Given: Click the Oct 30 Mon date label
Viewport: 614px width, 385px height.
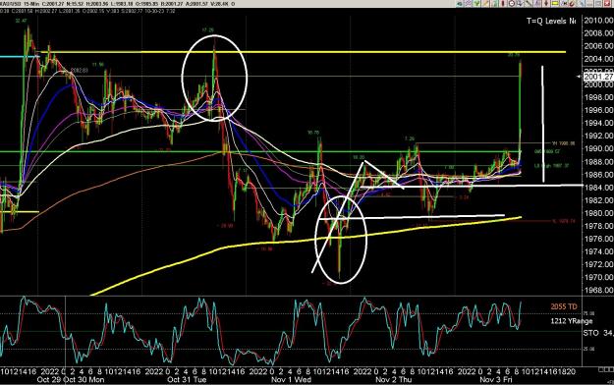Looking at the screenshot, I should point(84,379).
